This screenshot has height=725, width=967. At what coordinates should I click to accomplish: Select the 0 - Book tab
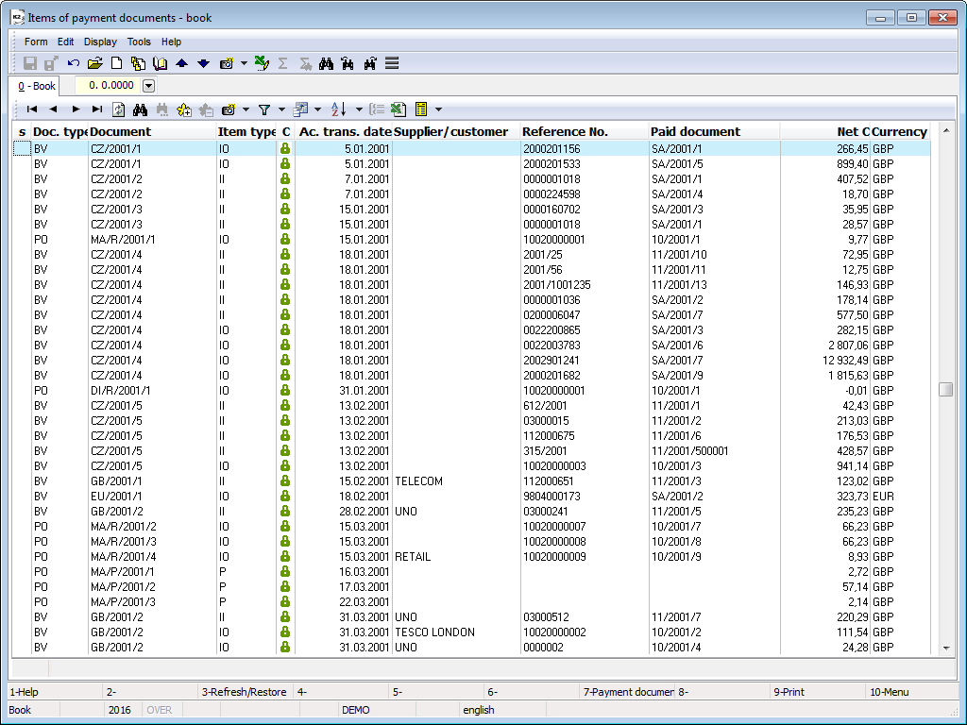point(38,86)
